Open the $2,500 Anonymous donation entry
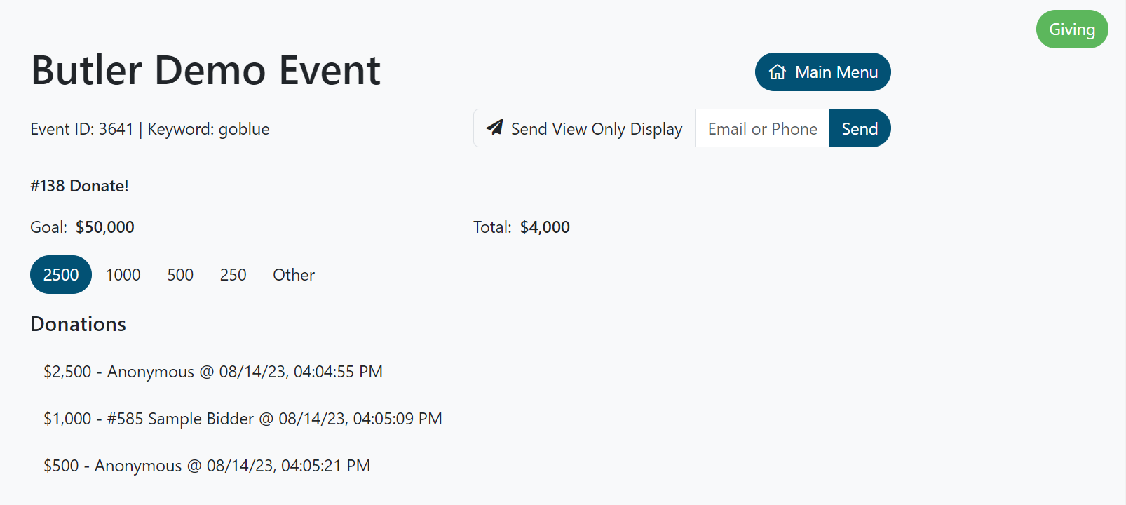The width and height of the screenshot is (1126, 505). point(213,372)
